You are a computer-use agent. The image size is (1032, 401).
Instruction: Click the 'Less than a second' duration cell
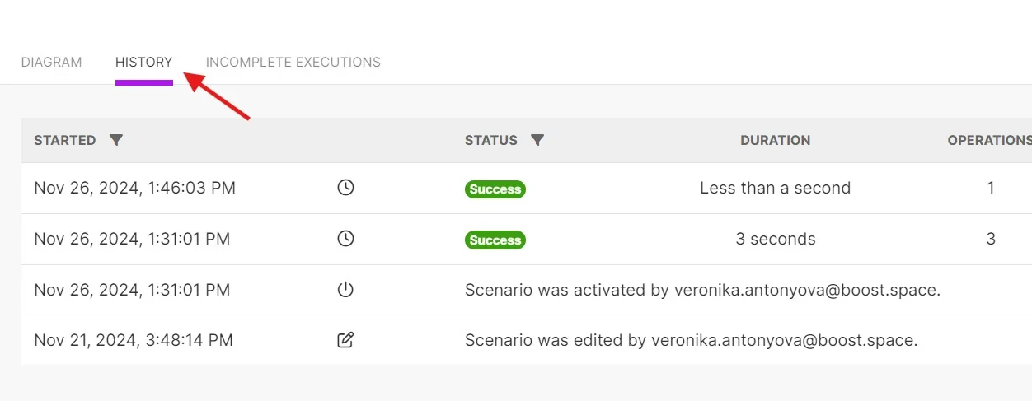tap(776, 188)
